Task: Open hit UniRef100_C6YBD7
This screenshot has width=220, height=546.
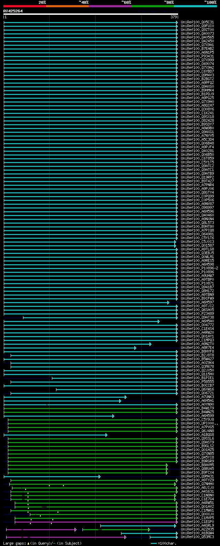Action: 197,71
